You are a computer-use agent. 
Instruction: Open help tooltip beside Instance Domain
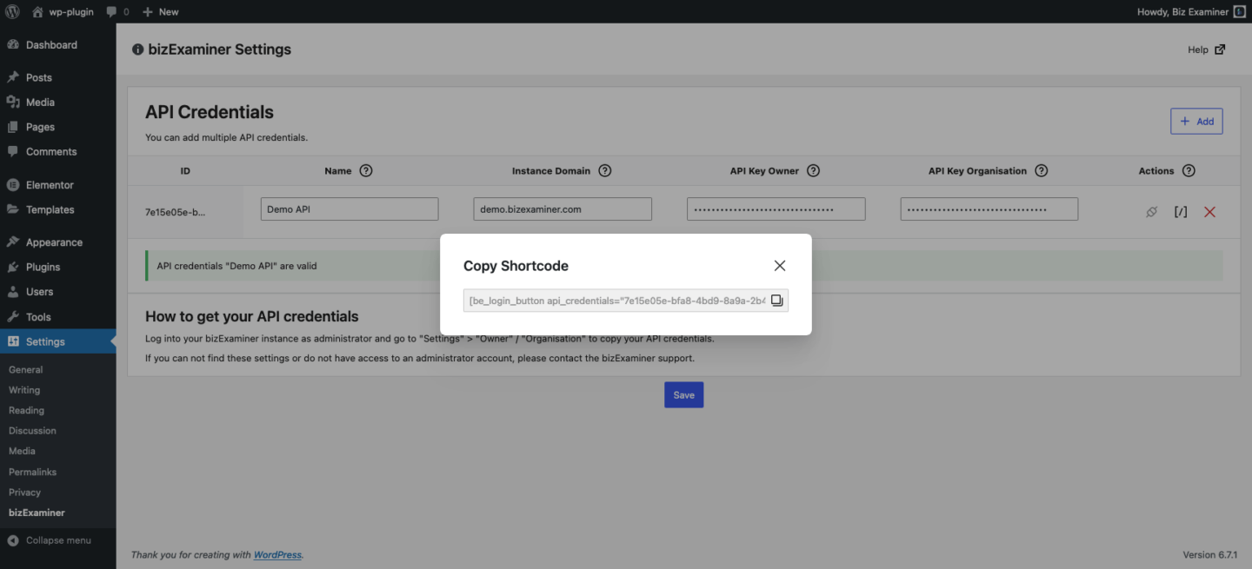coord(605,170)
